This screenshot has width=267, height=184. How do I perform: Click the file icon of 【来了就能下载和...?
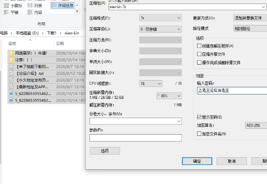point(11,67)
